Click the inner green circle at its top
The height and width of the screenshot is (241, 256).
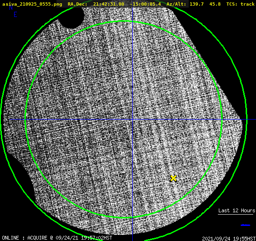point(124,21)
